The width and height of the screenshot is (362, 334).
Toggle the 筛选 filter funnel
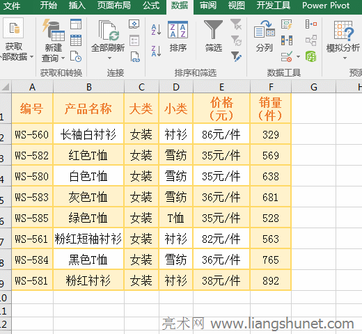(x=214, y=36)
